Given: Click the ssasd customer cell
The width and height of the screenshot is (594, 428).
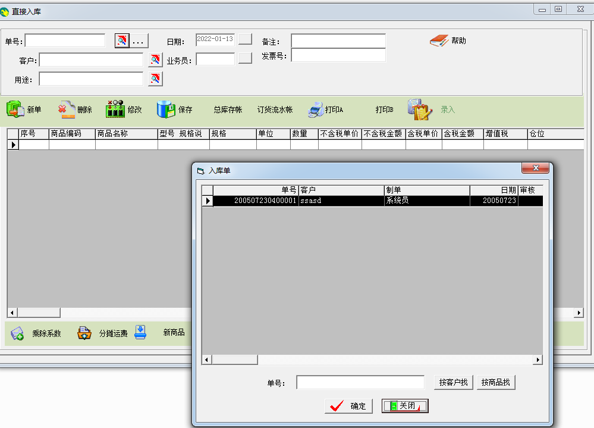Looking at the screenshot, I should coord(341,201).
